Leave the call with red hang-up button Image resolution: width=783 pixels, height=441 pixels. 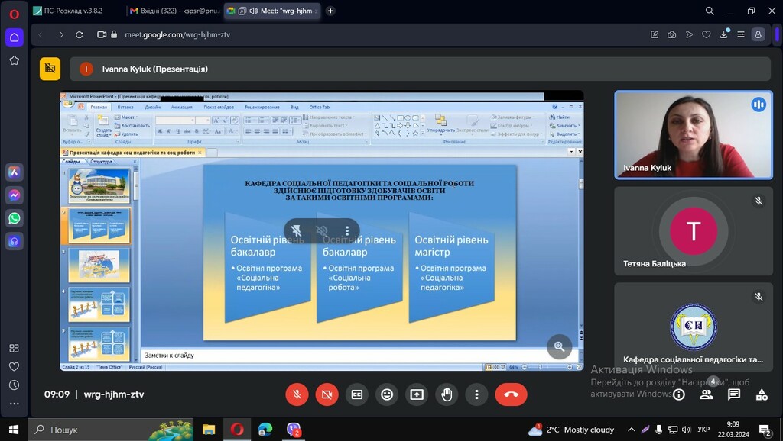click(511, 394)
